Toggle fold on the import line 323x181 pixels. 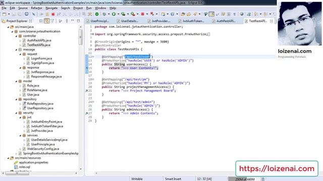(93, 34)
